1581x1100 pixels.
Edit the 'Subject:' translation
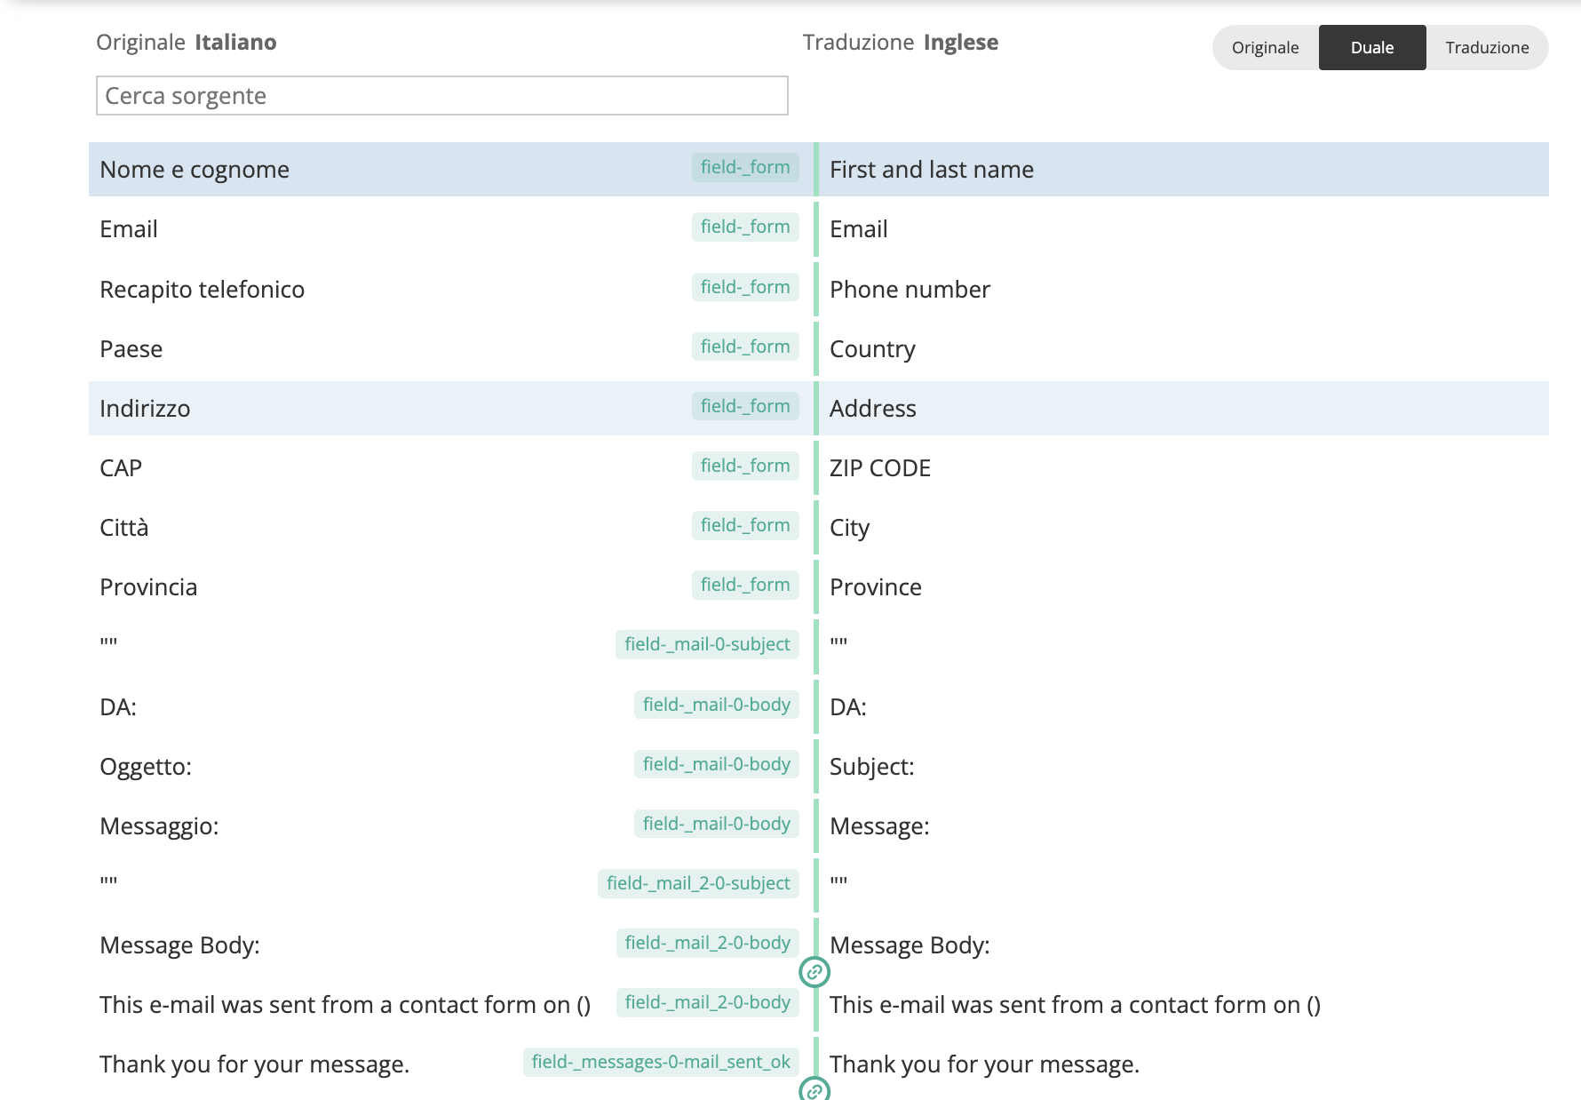[x=1183, y=766]
